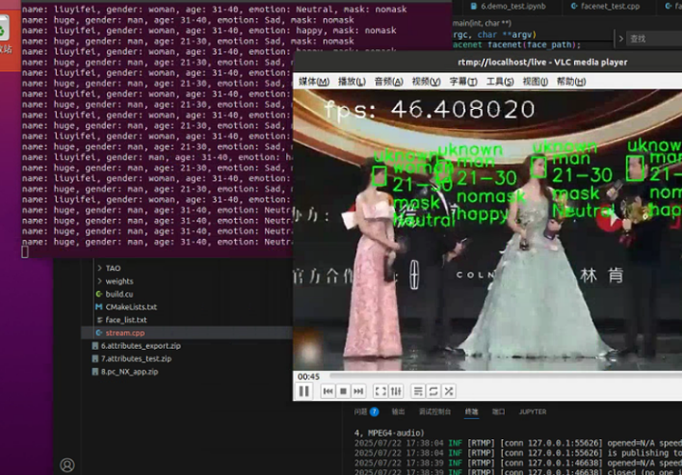Toggle VLC fullscreen mode
Screen dimensions: 682x475
(x=381, y=391)
